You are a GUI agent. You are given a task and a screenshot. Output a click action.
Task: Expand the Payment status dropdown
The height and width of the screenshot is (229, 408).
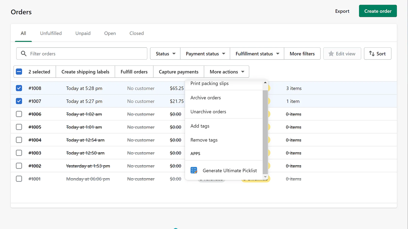tap(205, 54)
